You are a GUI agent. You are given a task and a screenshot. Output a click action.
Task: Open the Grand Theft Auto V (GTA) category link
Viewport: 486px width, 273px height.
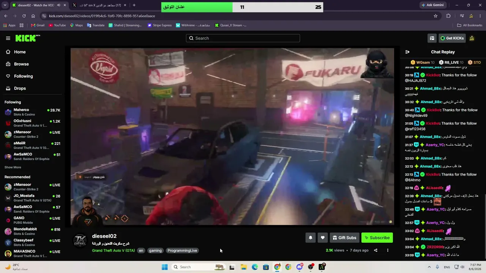coord(114,251)
